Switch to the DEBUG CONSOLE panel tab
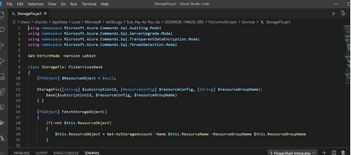The width and height of the screenshot is (351, 155). click(66, 153)
